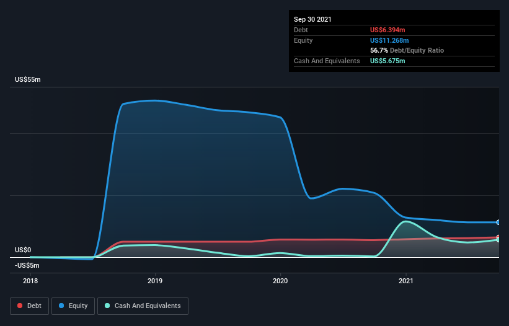The width and height of the screenshot is (509, 326).
Task: Toggle the Debt series legend button
Action: click(x=29, y=306)
